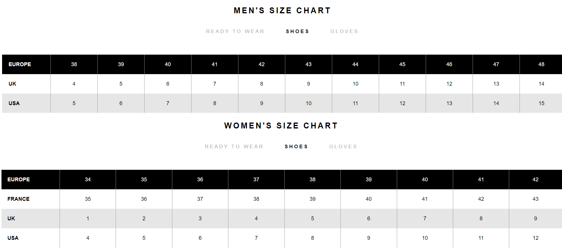This screenshot has width=562, height=251.
Task: Click men's table EUROPE row label
Action: (20, 64)
